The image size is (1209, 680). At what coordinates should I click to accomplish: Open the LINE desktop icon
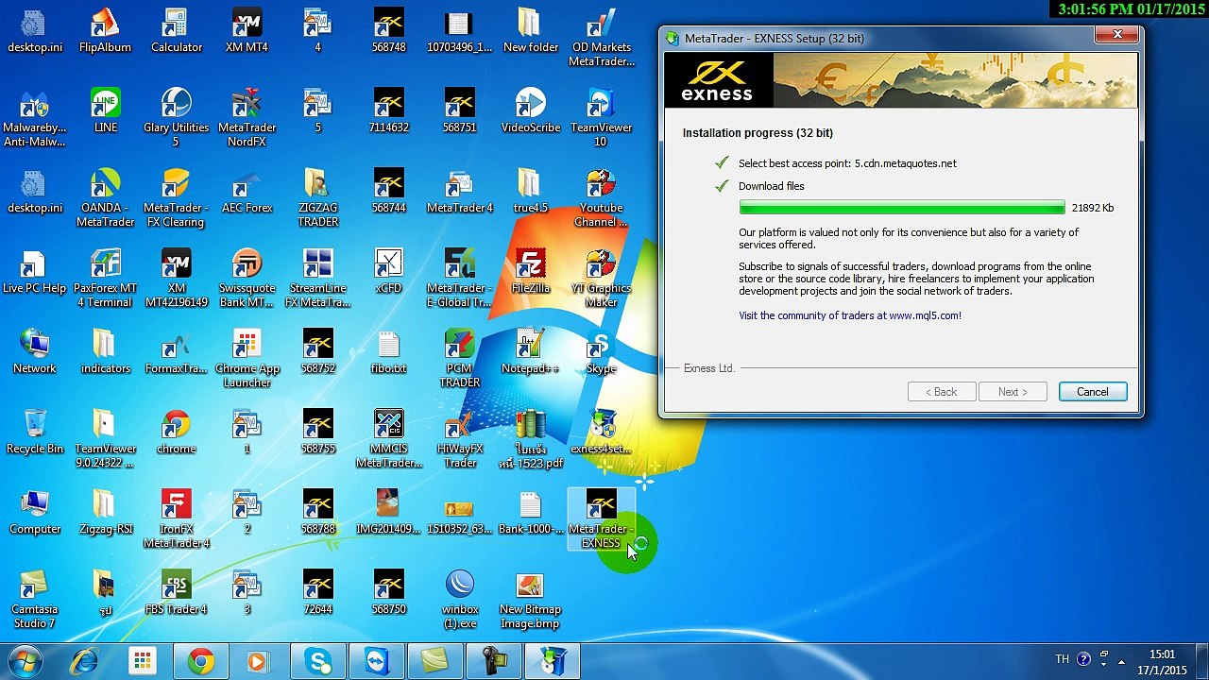pyautogui.click(x=106, y=110)
